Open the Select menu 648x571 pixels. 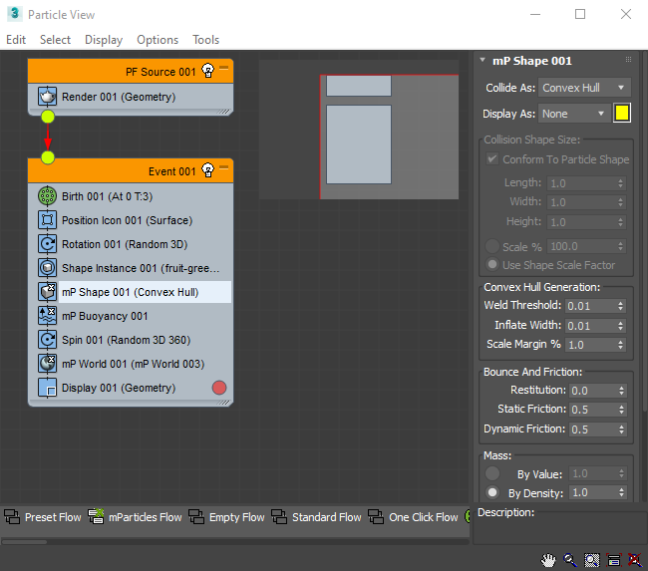coord(55,40)
